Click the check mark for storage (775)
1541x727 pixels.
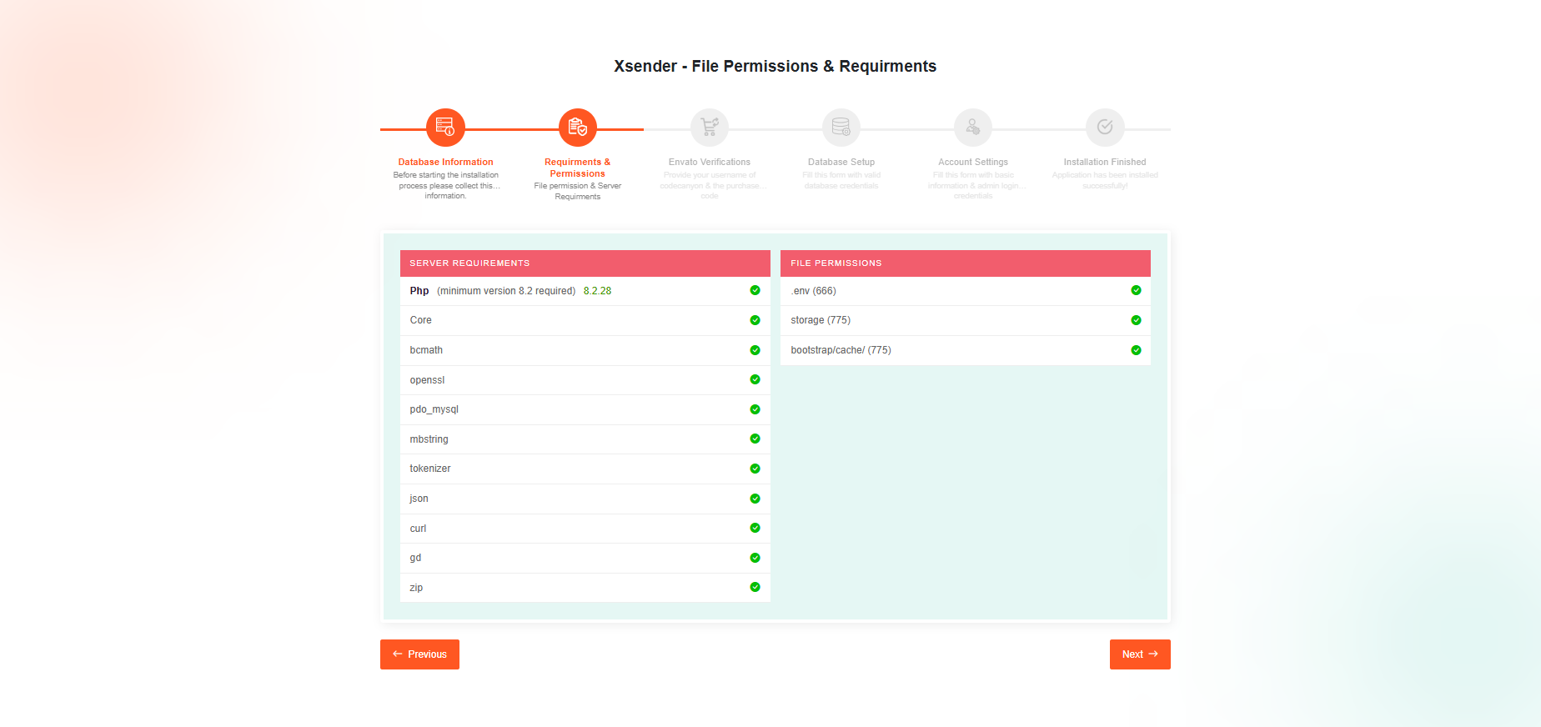[1136, 320]
